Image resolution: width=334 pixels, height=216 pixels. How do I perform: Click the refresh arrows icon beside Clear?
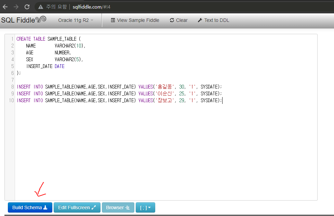coord(171,20)
